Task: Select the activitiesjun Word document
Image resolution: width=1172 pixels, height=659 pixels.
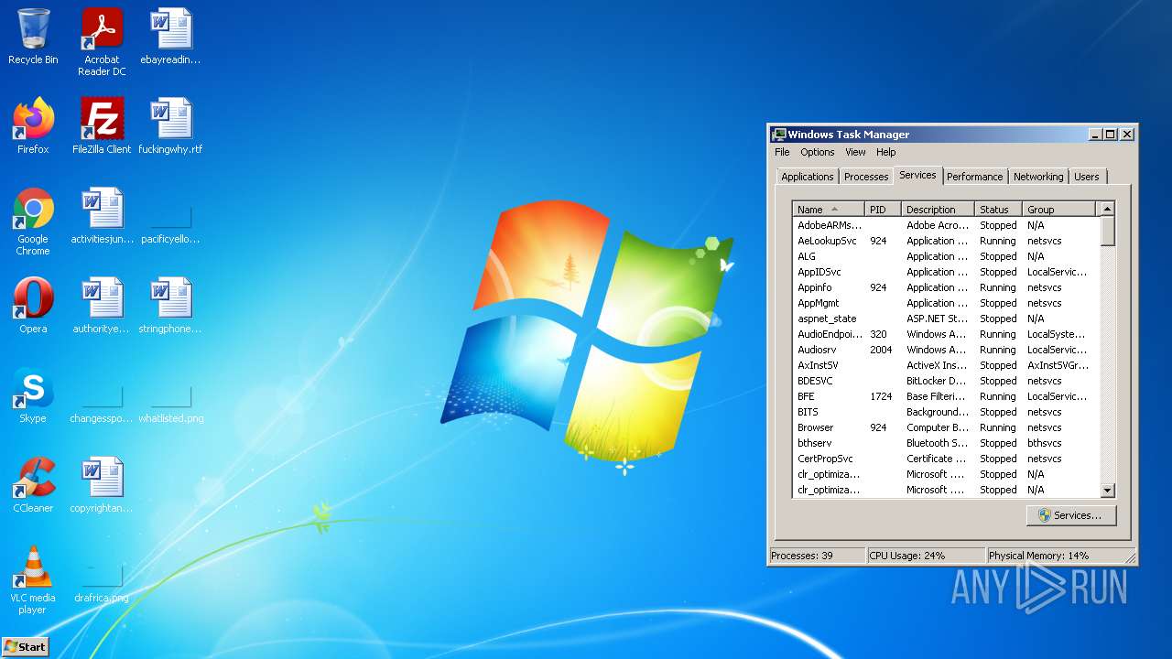Action: coord(102,216)
